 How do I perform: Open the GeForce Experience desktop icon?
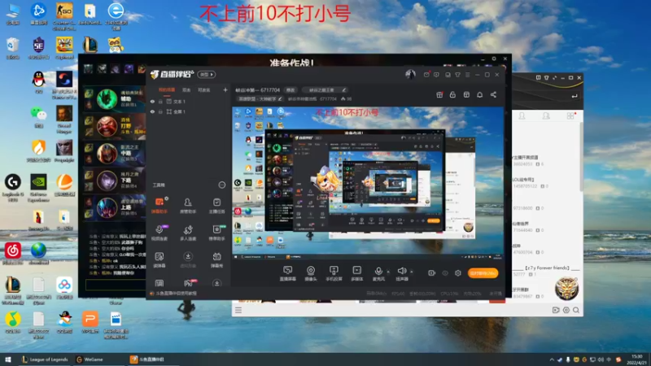point(38,188)
